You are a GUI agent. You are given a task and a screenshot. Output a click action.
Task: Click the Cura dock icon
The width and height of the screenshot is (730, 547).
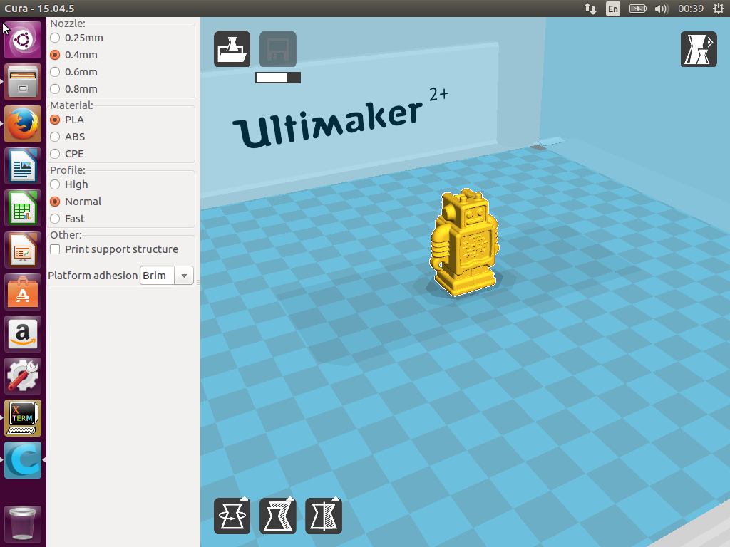(x=23, y=460)
